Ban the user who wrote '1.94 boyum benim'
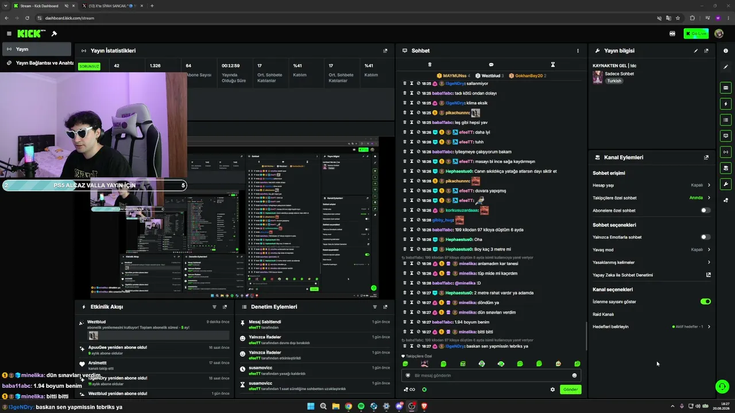The width and height of the screenshot is (735, 413). (418, 322)
